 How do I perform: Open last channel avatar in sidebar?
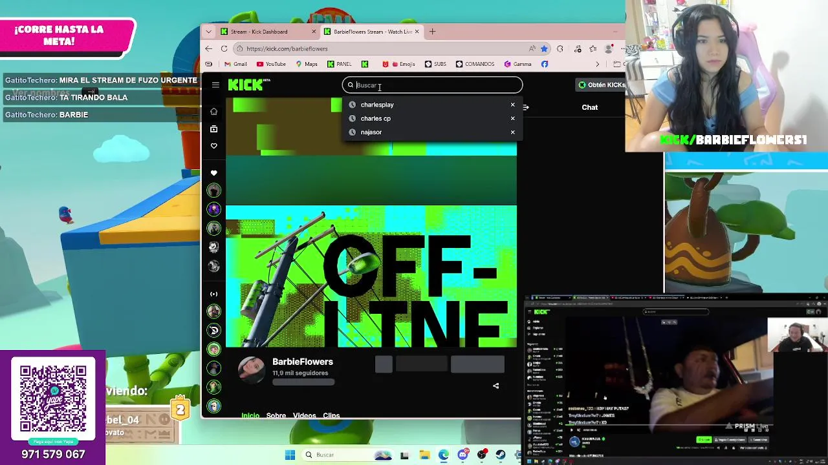213,406
